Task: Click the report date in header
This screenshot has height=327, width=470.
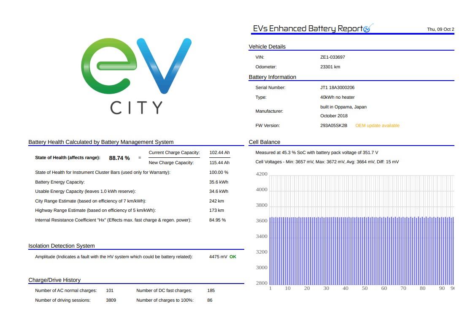Action: point(440,30)
